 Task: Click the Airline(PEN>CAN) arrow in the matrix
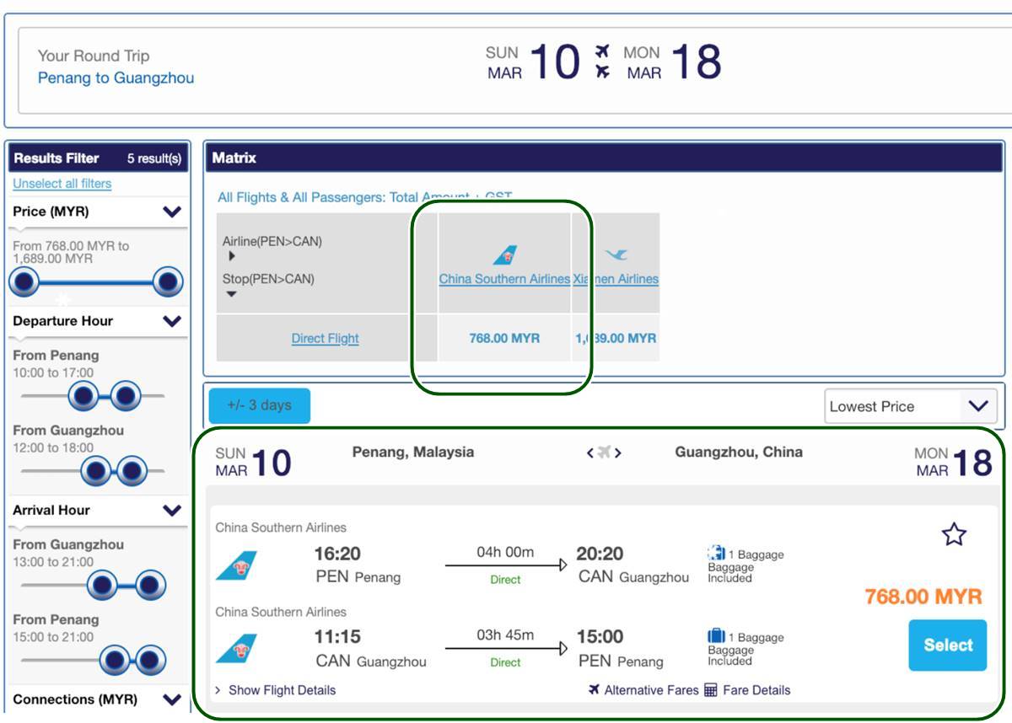tap(232, 257)
